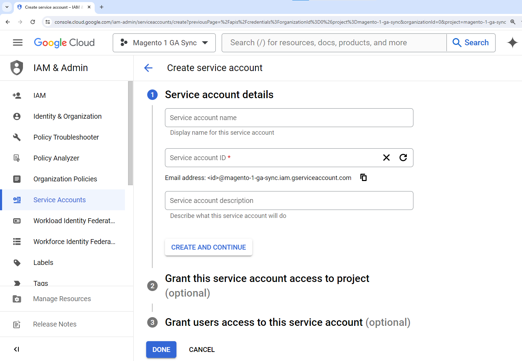The image size is (522, 361).
Task: Copy the service account email address
Action: 363,178
